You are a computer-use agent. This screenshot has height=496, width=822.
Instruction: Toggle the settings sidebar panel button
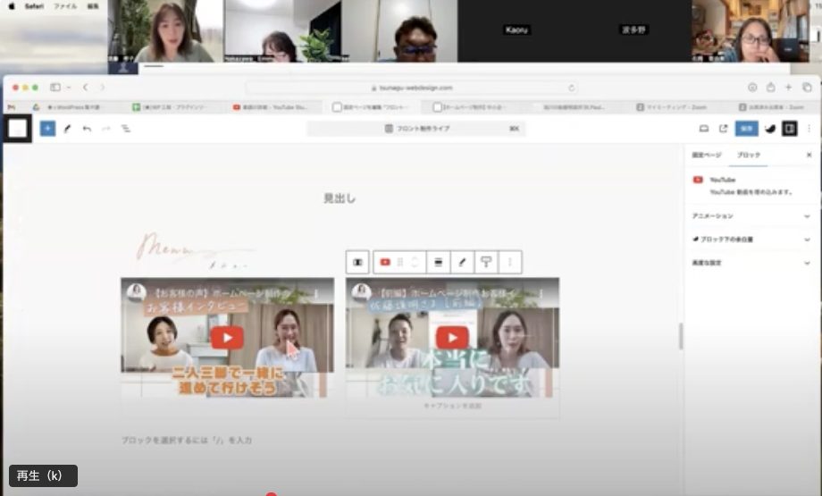point(789,129)
